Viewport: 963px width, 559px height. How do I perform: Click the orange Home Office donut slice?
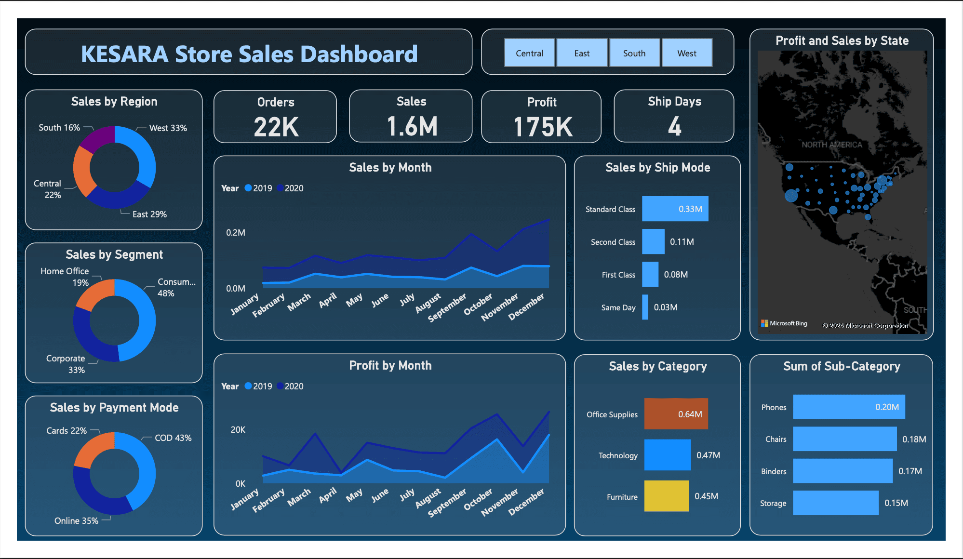click(97, 293)
